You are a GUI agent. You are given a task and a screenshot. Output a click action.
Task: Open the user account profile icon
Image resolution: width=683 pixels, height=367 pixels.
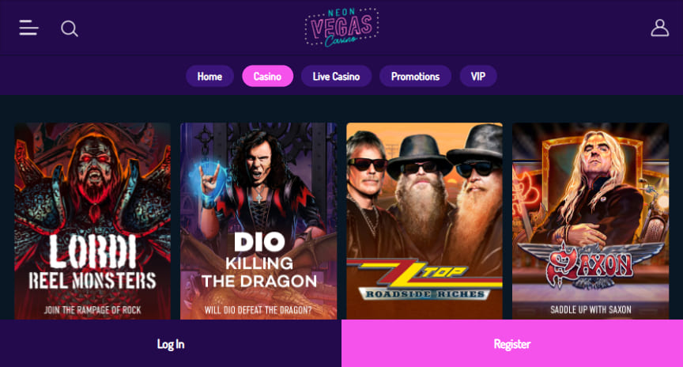point(659,28)
